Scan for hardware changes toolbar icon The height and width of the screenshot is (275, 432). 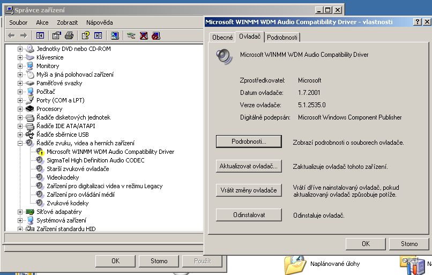115,35
